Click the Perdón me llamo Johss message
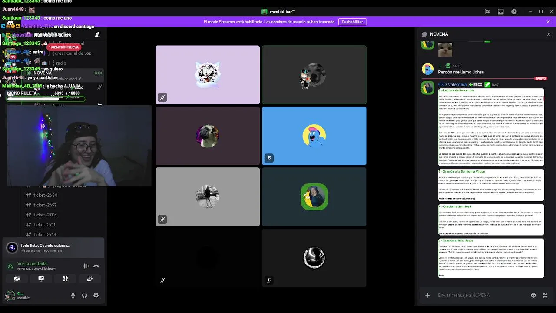556x313 pixels. pos(461,72)
